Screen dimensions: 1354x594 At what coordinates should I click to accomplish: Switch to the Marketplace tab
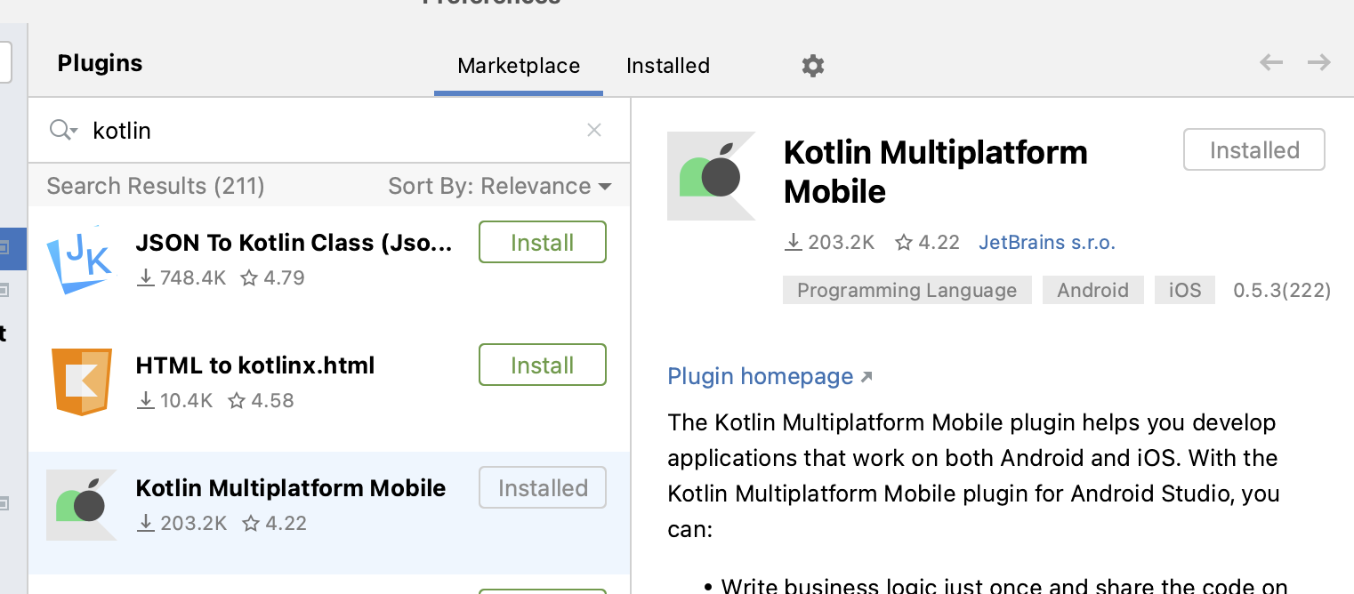(x=519, y=66)
